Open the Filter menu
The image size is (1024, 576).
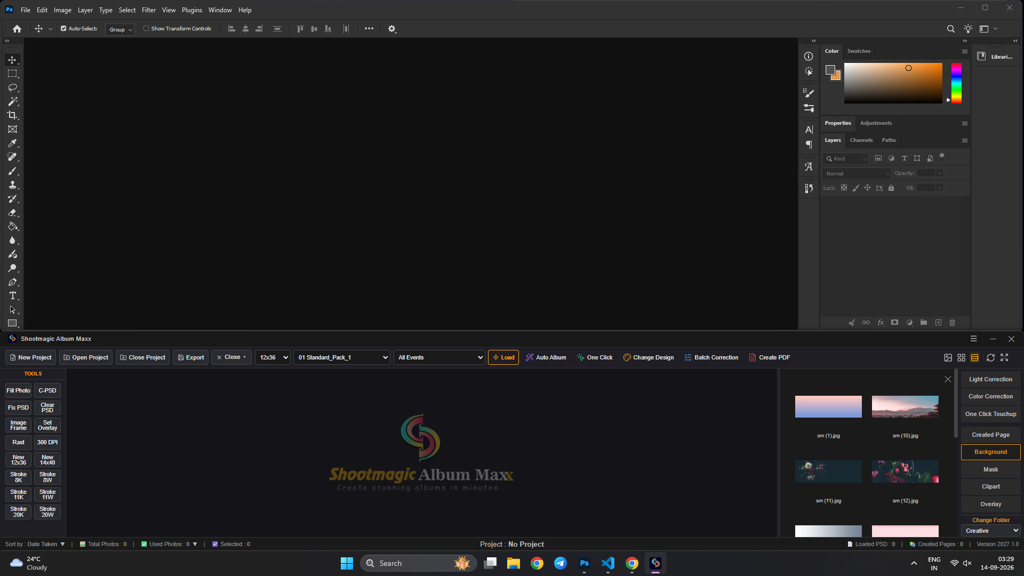(149, 10)
